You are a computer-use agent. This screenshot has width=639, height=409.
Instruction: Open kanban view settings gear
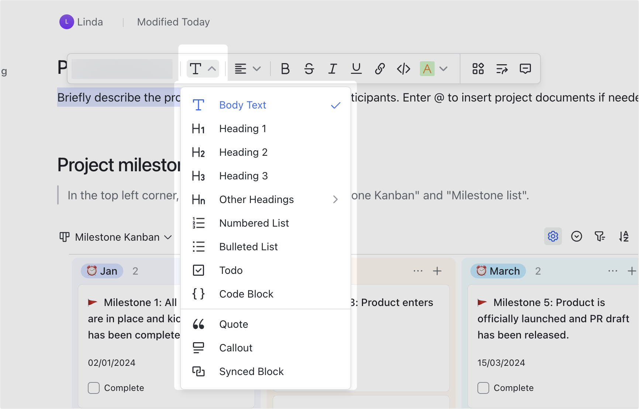pos(553,236)
